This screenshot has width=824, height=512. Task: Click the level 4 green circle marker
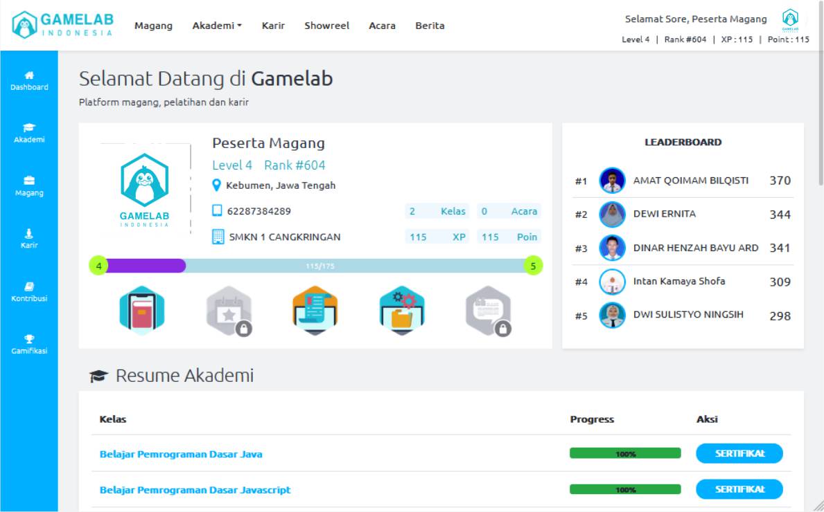click(98, 266)
